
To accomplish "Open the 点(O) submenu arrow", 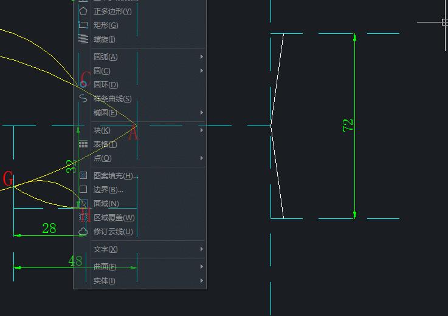I will (x=202, y=158).
